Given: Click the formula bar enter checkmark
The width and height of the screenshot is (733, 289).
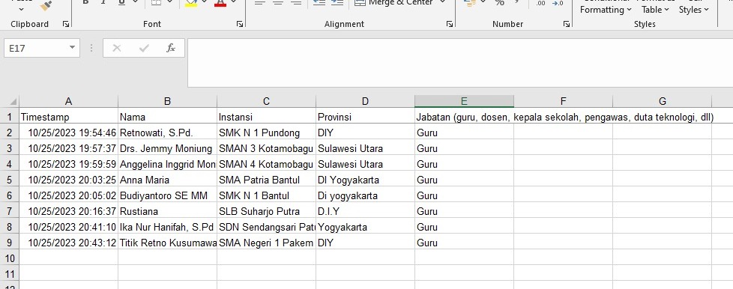Looking at the screenshot, I should [x=144, y=48].
